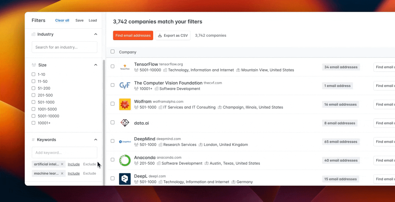Click DeepMind's 65 email addresses badge

[x=341, y=142]
